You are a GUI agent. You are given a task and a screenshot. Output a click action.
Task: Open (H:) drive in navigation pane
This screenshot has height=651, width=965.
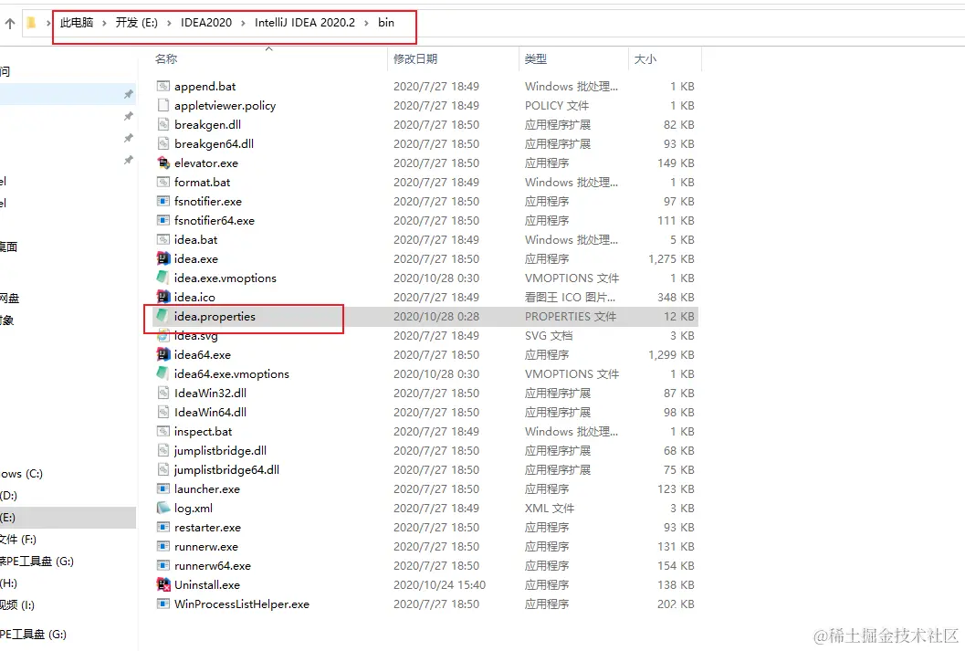tap(8, 583)
